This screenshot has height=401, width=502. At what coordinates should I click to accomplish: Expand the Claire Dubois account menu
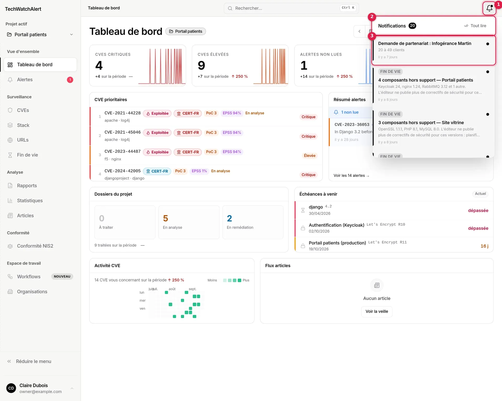coord(40,388)
